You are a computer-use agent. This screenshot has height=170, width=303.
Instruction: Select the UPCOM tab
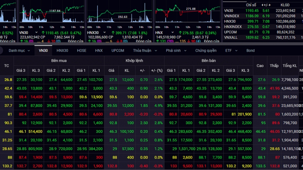pos(118,50)
